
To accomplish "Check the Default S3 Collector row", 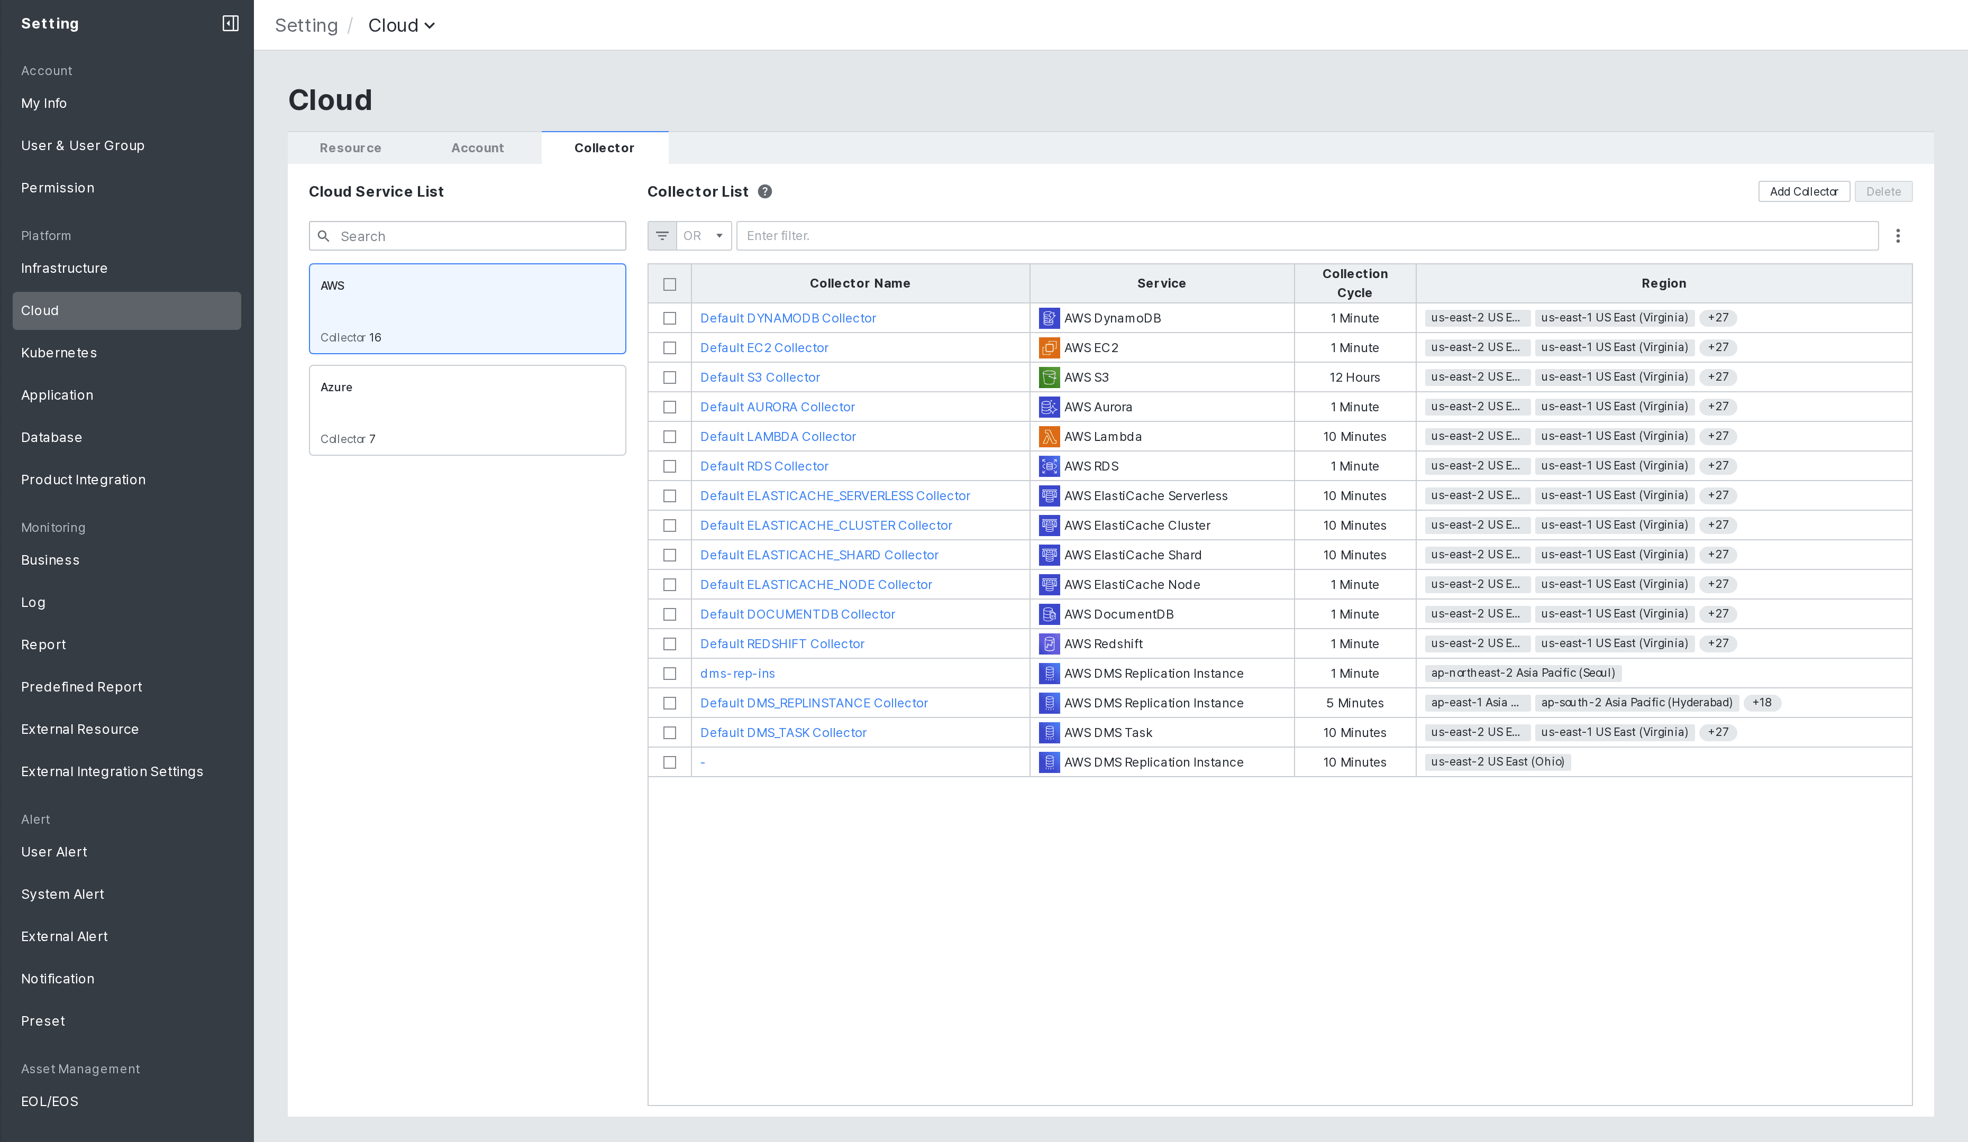I will pyautogui.click(x=669, y=377).
